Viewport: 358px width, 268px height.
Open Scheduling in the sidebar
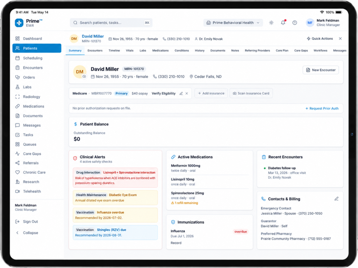coord(37,58)
